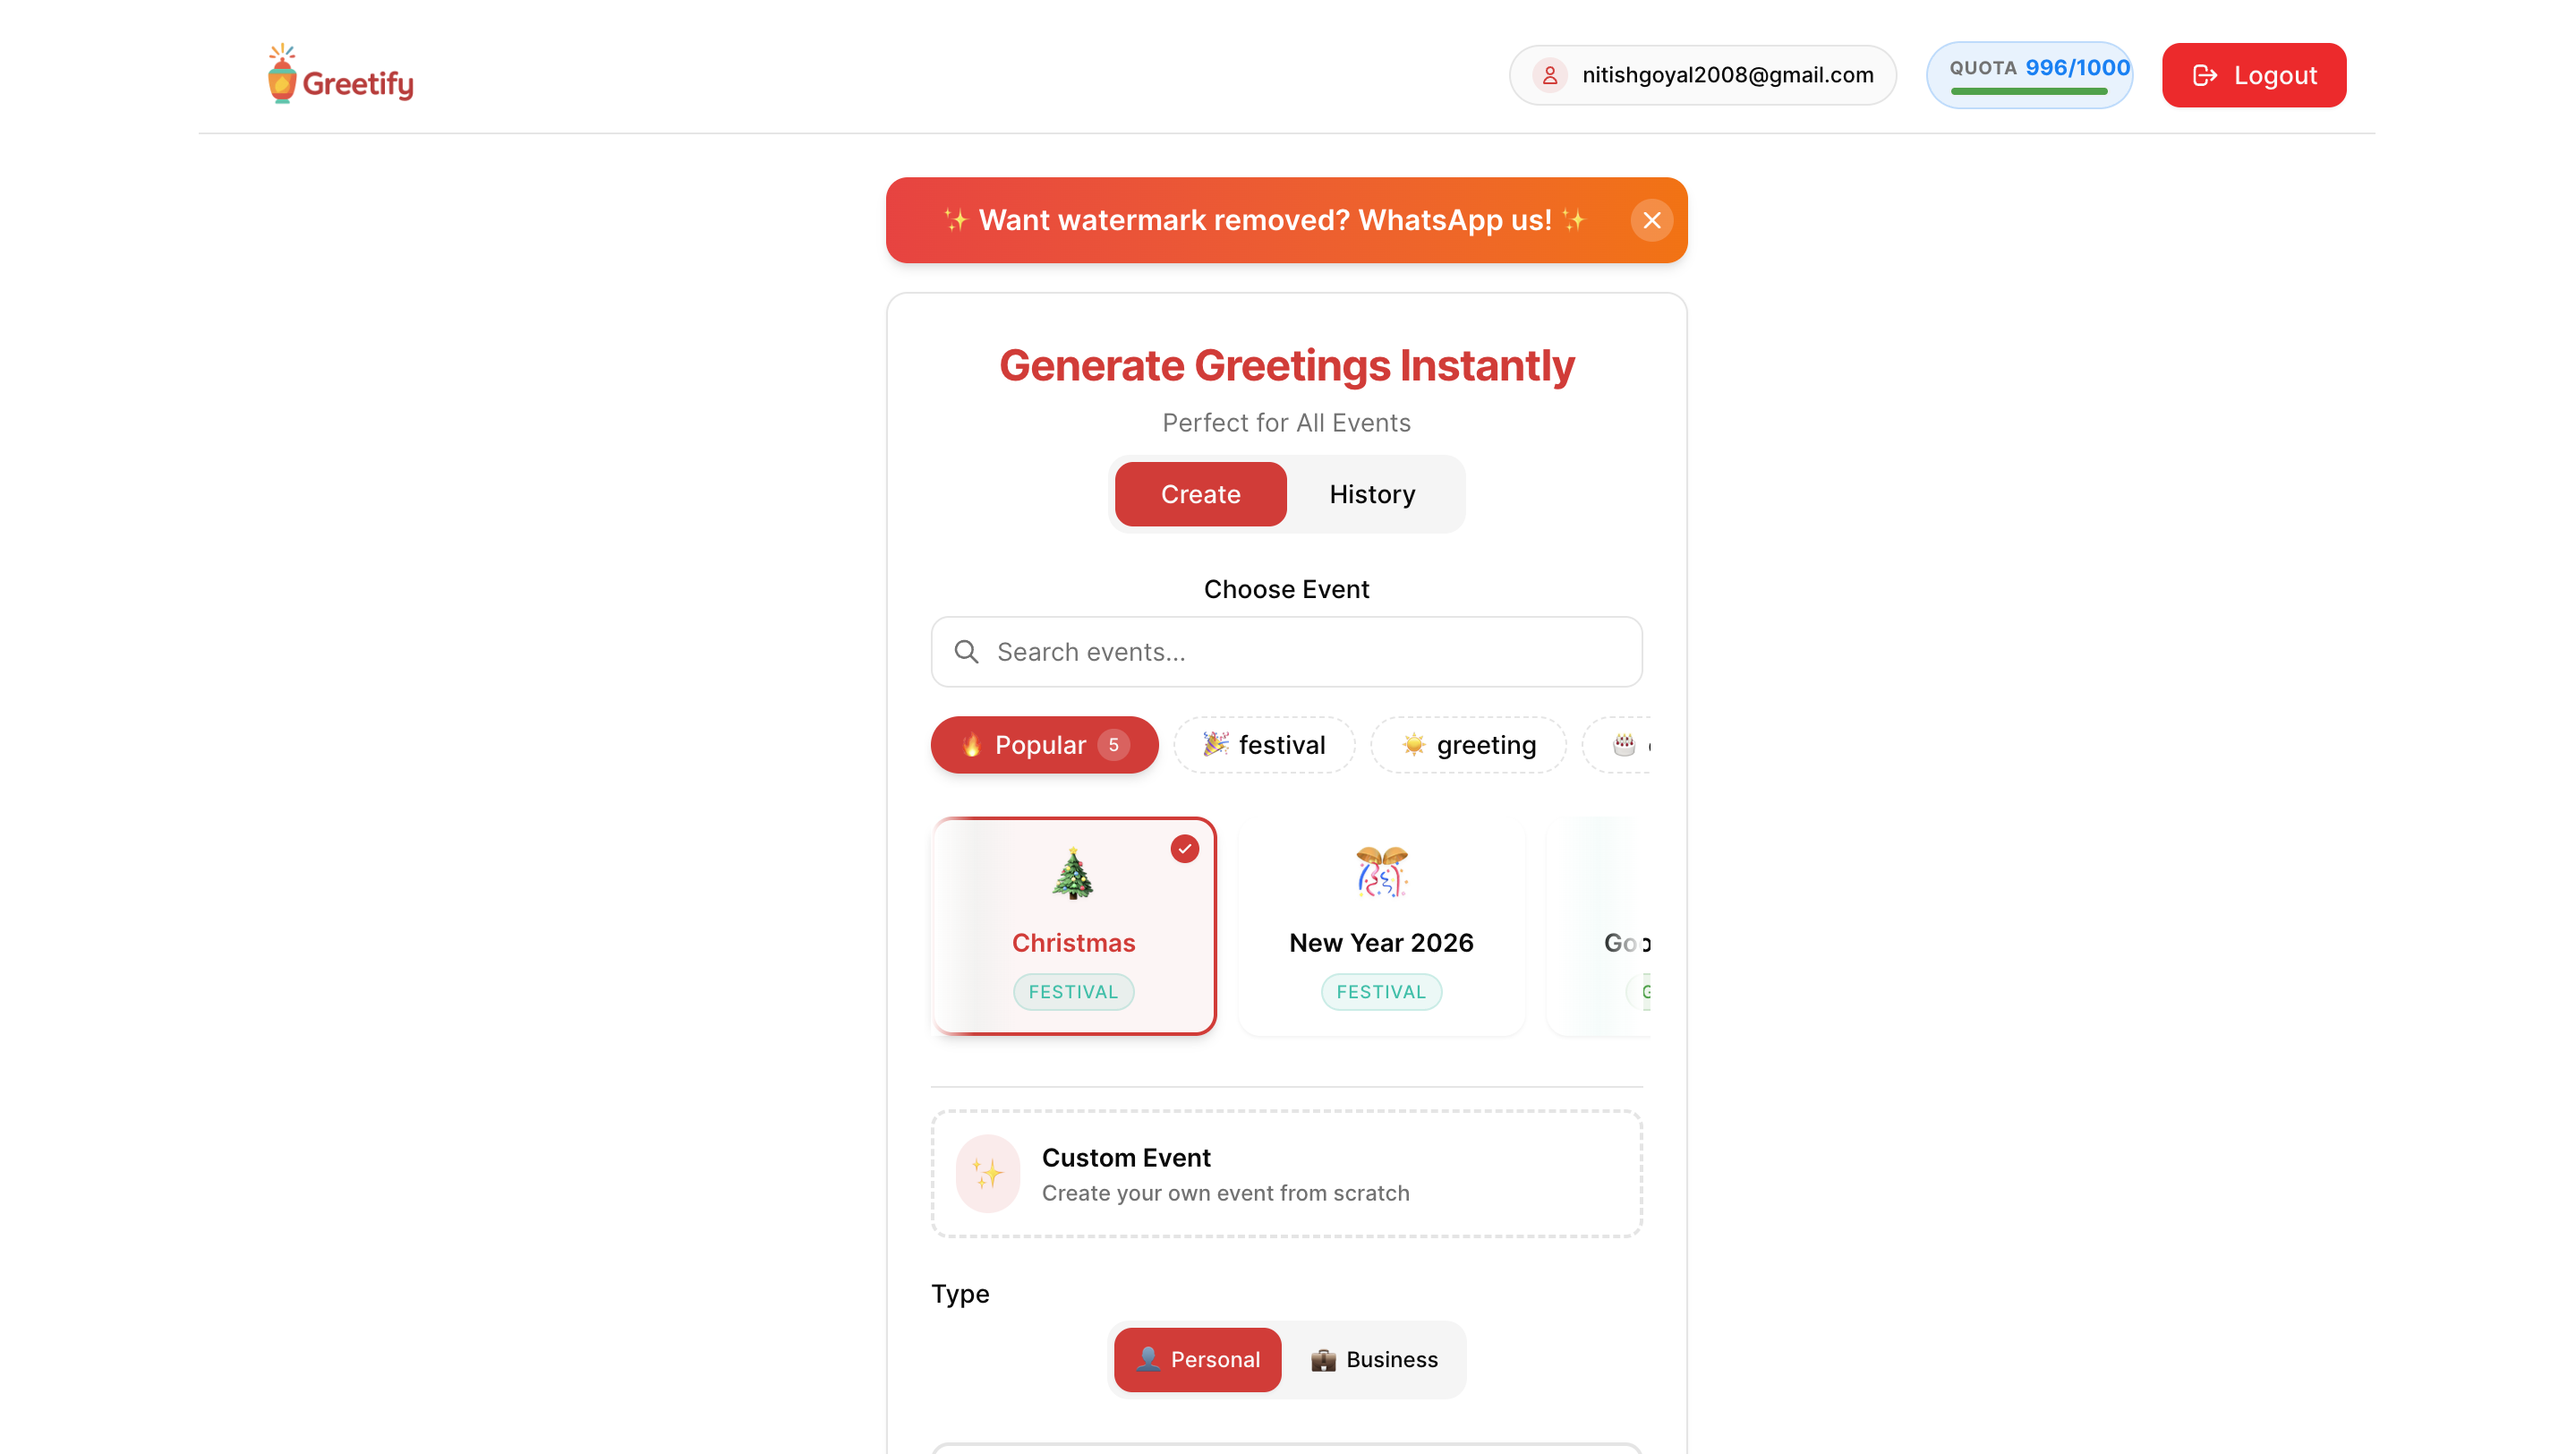Click the Greetify logo icon
This screenshot has width=2576, height=1454.
point(281,73)
